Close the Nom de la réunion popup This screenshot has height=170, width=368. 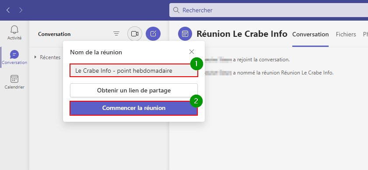(192, 52)
